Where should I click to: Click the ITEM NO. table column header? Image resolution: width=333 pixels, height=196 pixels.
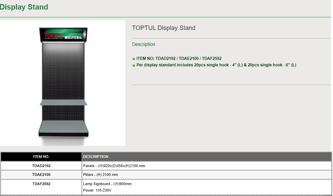(41, 157)
